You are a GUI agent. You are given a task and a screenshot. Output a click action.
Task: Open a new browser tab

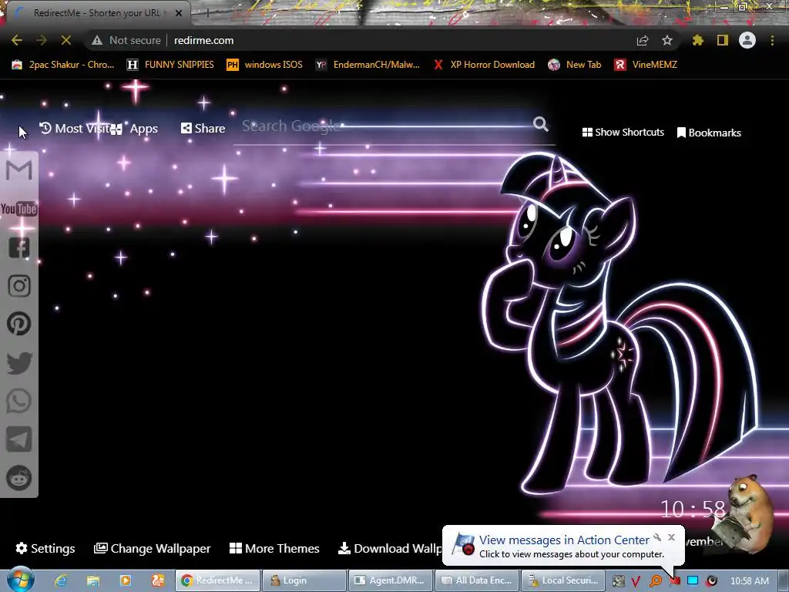click(x=206, y=13)
